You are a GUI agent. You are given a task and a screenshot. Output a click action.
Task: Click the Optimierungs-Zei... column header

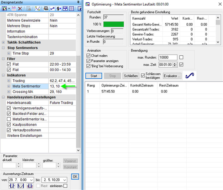[114, 85]
